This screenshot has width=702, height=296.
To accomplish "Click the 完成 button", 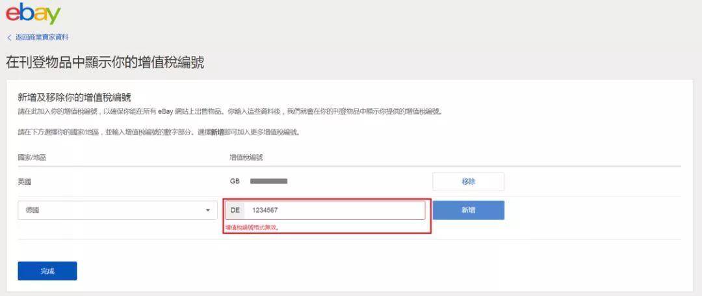I will [x=47, y=271].
